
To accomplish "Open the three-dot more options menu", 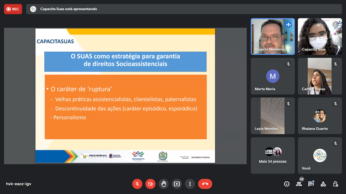I will pyautogui.click(x=190, y=184).
